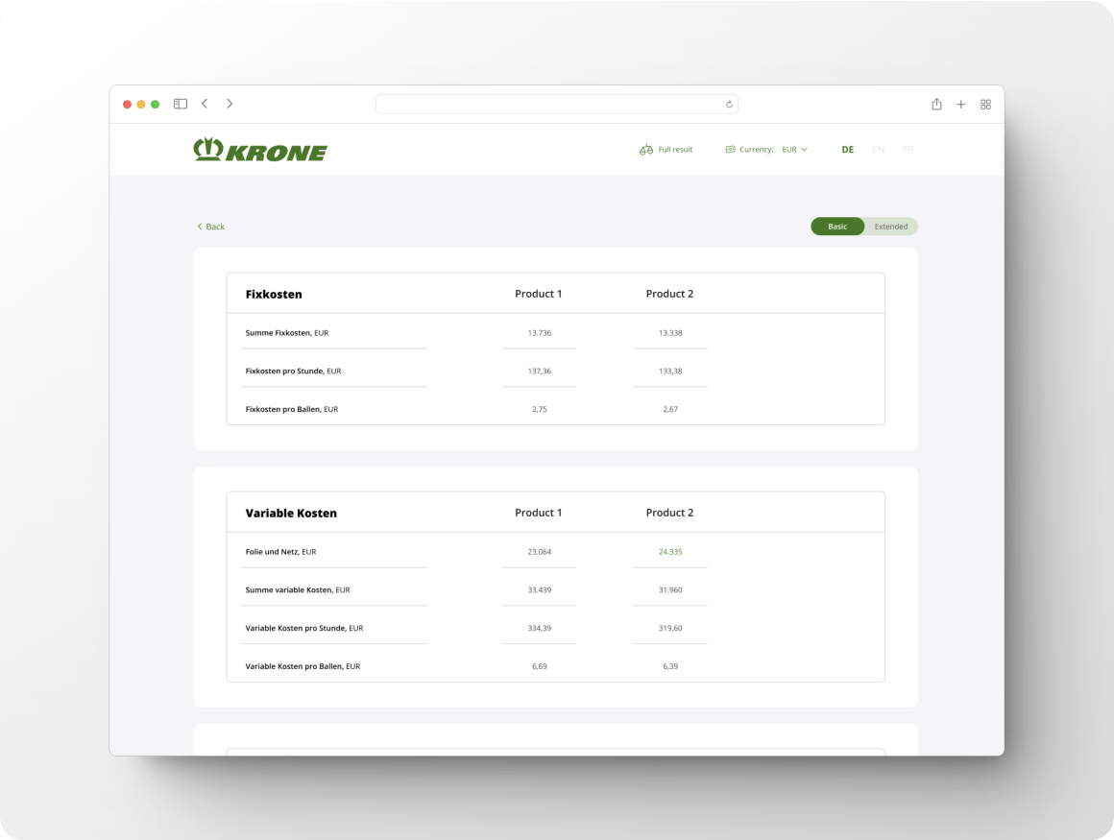Select DE language option
This screenshot has height=840, width=1114.
847,150
